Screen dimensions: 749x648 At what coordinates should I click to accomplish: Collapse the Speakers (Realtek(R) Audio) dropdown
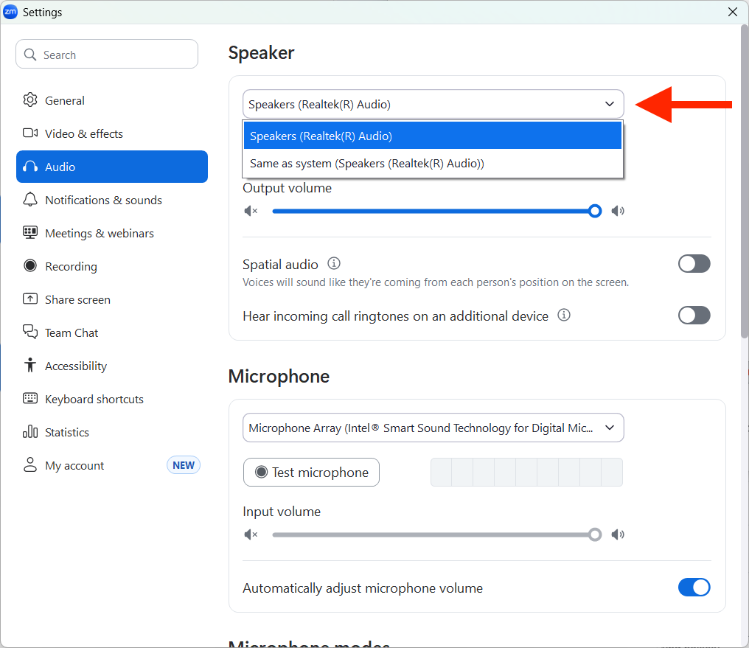coord(433,104)
